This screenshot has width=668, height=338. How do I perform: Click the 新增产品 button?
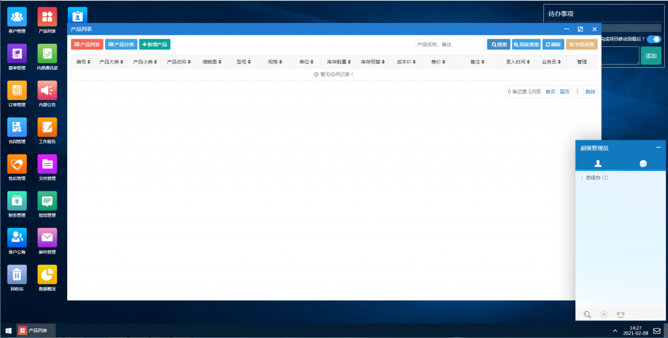(x=155, y=44)
